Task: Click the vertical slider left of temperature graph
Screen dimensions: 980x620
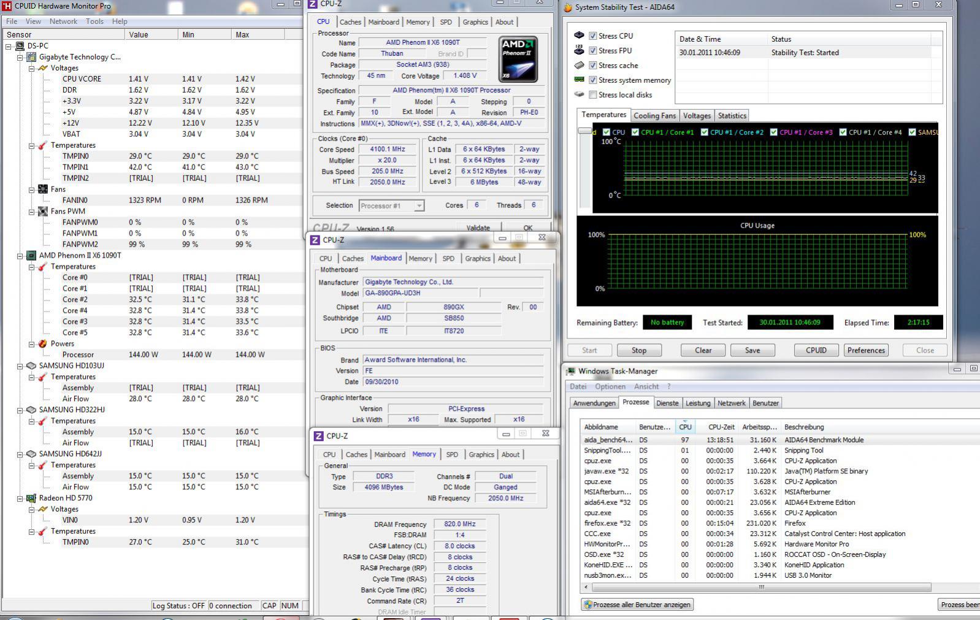Action: [586, 131]
